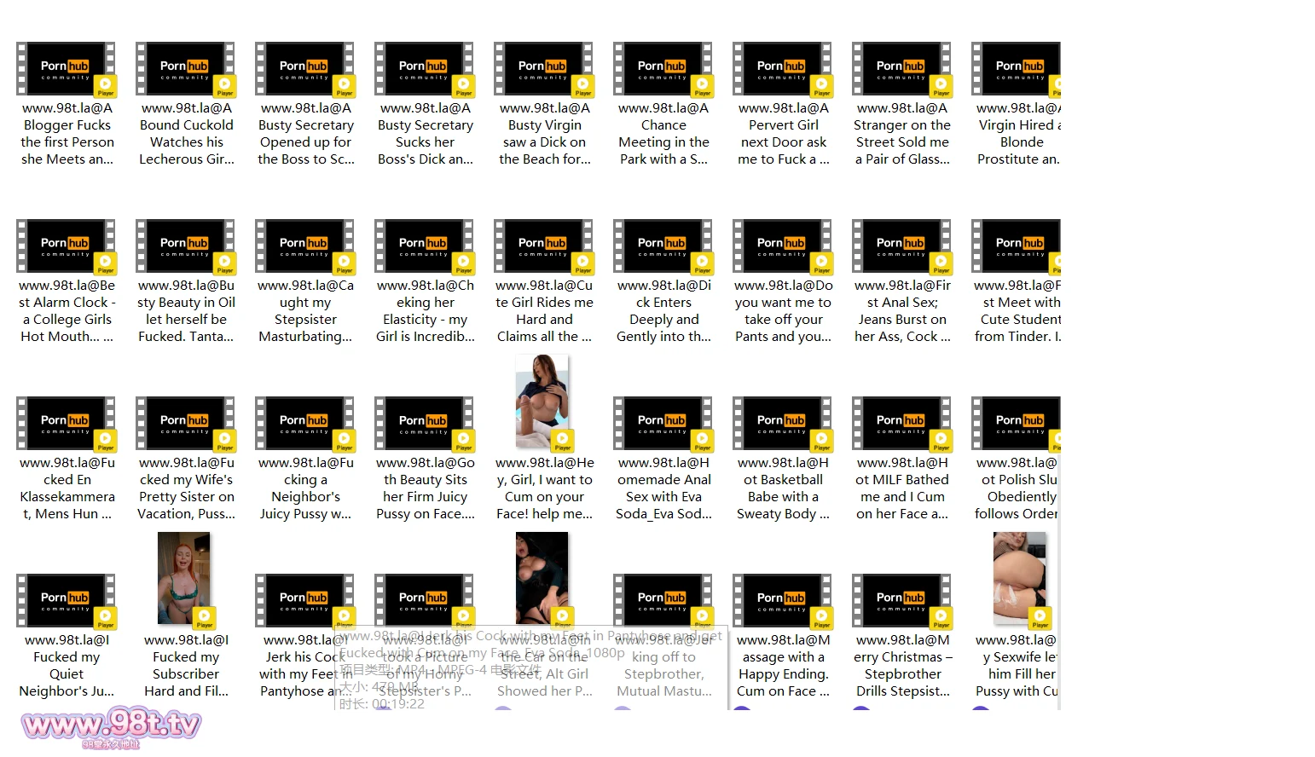
Task: Open the photo thumbnail of the "Hey, Girl" file
Action: 544,402
